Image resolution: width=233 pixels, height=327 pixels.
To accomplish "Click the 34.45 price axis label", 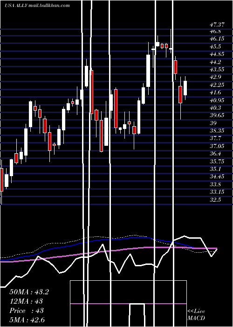I will (x=217, y=177).
